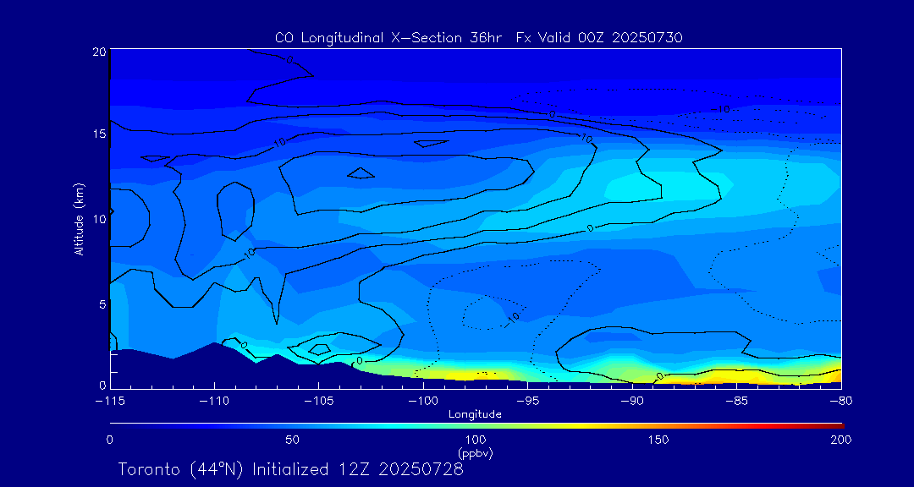Viewport: 914px width, 487px height.
Task: Click the "(ppbv)" units label
Action: click(x=476, y=454)
